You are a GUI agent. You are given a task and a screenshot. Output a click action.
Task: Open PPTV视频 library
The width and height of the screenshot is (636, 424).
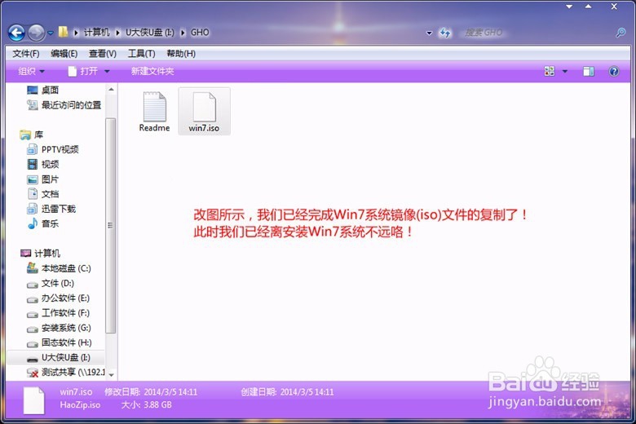pos(53,150)
